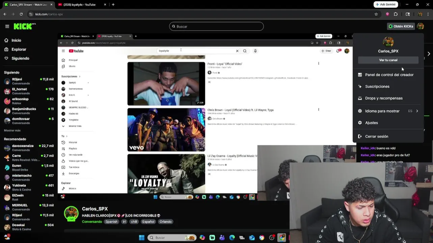Clear the YouTube search with X in stream
433x243 pixels.
pos(237,51)
